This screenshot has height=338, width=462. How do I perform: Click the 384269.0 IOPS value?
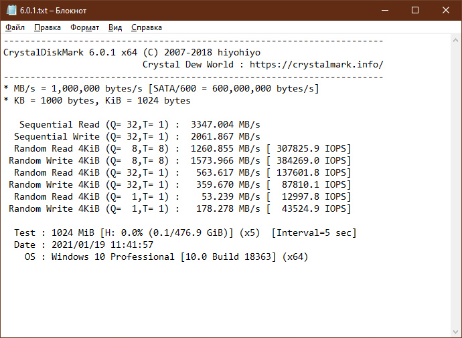311,161
